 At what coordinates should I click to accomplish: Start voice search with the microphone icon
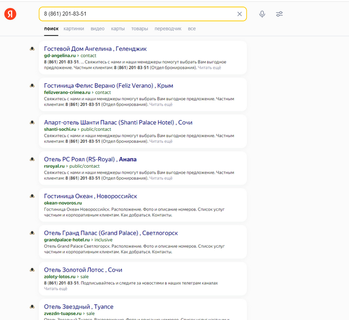[x=262, y=14]
